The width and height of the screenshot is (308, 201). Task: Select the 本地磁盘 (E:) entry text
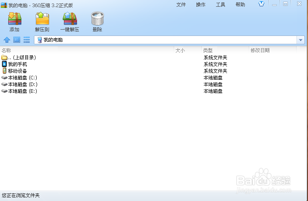point(23,91)
